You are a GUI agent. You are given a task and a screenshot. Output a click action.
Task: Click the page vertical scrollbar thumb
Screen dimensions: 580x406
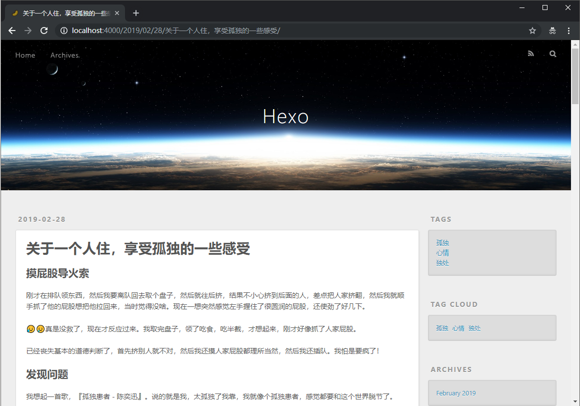[575, 76]
